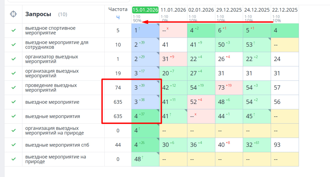Click the checkmark next to "выездные мероприятия спб"
Image resolution: width=330 pixels, height=177 pixels.
click(14, 145)
